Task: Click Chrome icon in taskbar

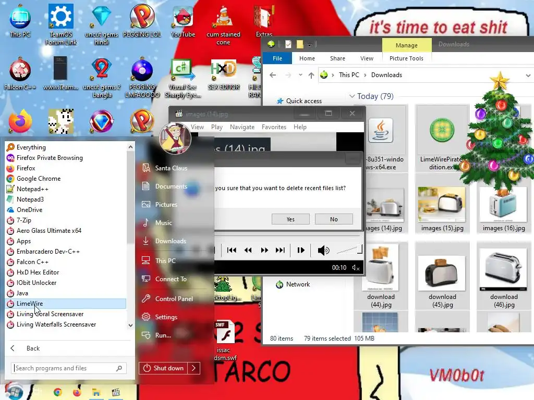Action: pos(58,392)
